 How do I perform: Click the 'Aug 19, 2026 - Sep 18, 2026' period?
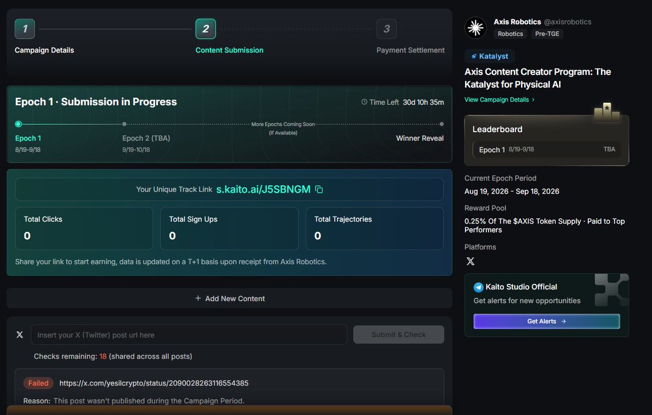point(512,191)
